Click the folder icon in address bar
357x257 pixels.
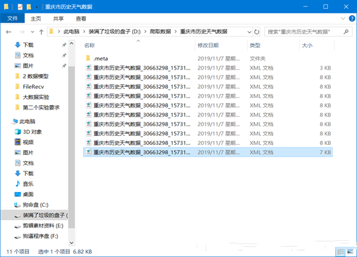pos(52,32)
